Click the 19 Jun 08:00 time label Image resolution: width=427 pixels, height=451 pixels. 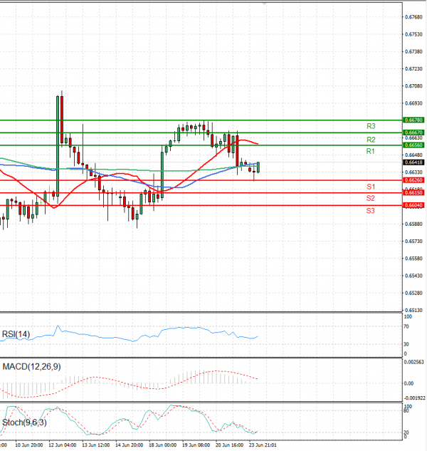pos(196,445)
